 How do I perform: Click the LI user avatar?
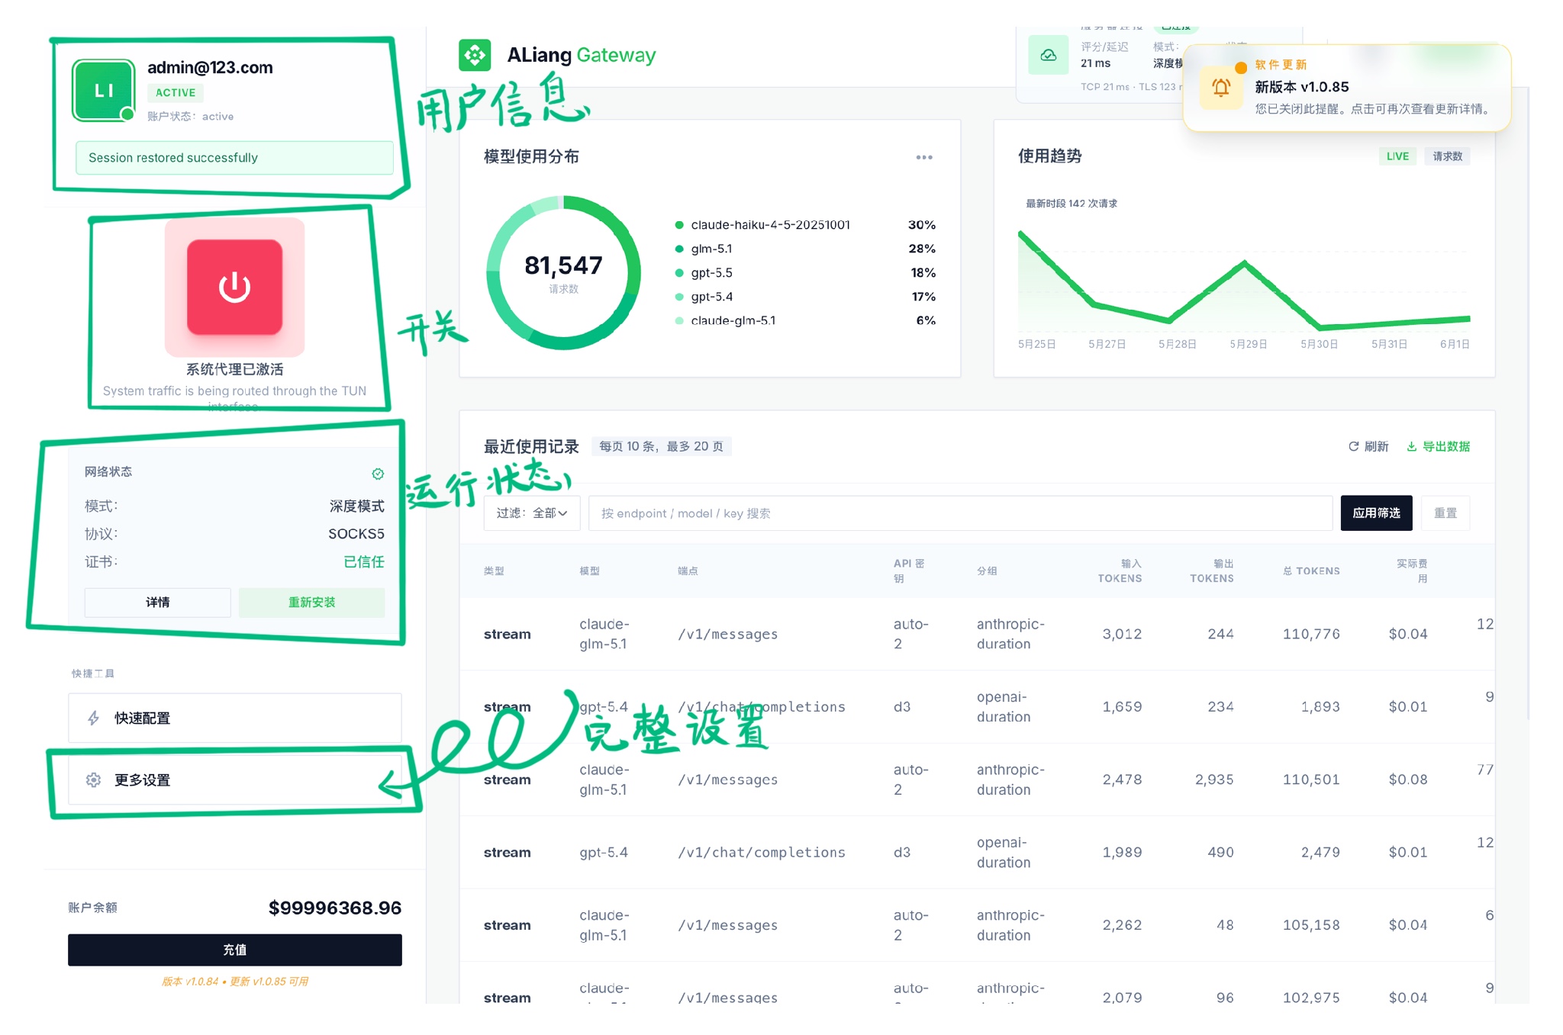tap(104, 91)
